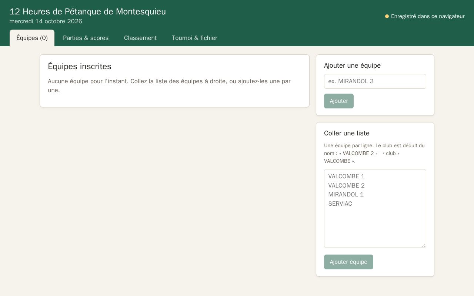Click the yellow save status dot
This screenshot has width=474, height=296.
[387, 16]
